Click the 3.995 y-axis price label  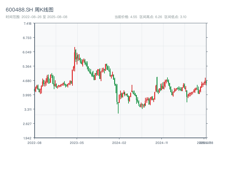[27, 95]
